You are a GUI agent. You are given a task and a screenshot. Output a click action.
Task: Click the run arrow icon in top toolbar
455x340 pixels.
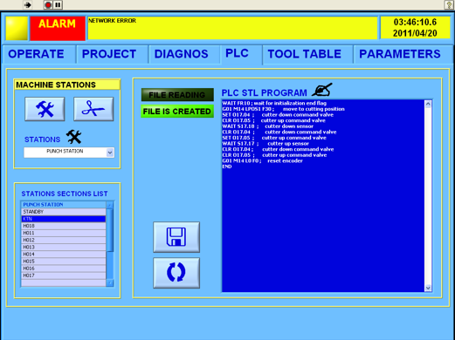pyautogui.click(x=28, y=5)
